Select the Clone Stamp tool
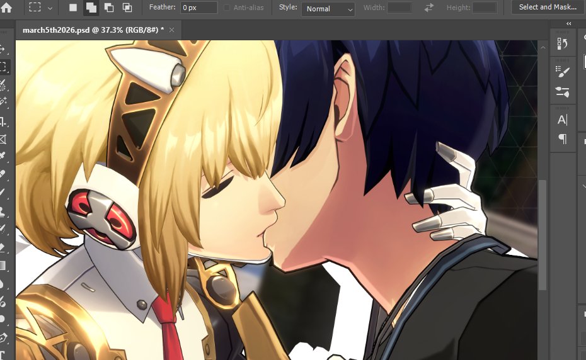The width and height of the screenshot is (586, 360). 3,211
